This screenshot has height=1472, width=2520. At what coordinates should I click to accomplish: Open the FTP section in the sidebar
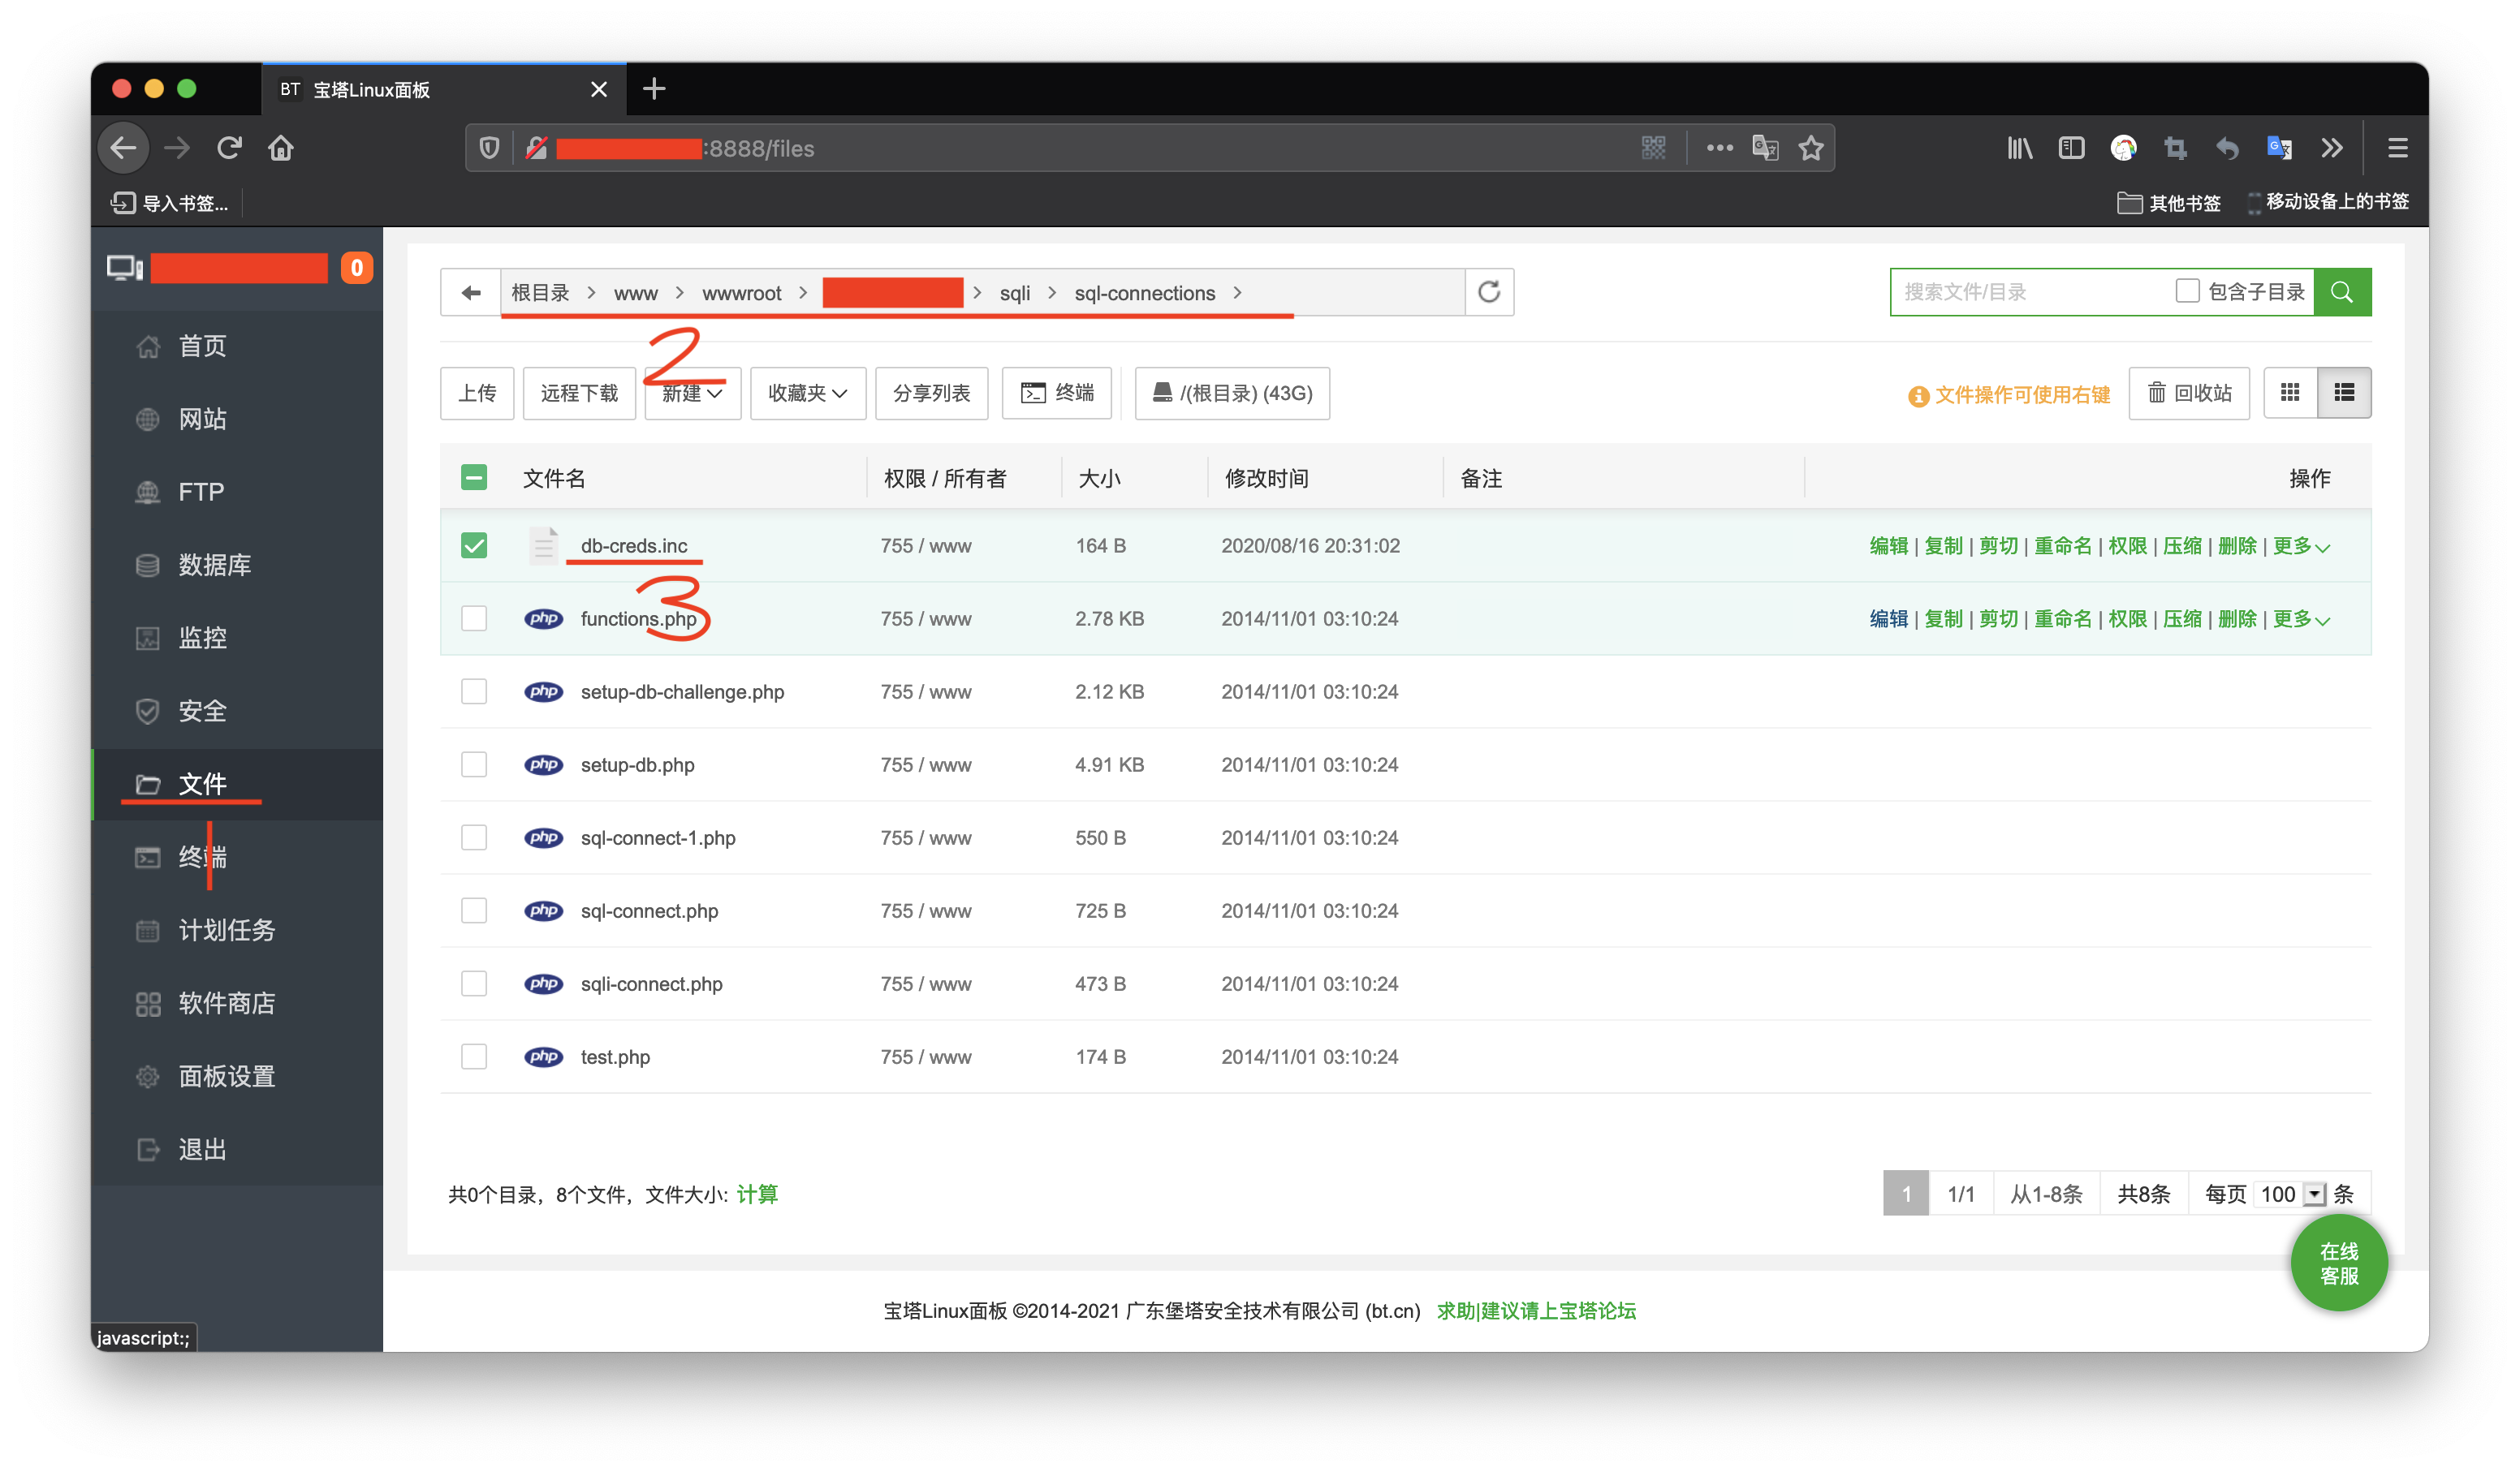coord(201,492)
